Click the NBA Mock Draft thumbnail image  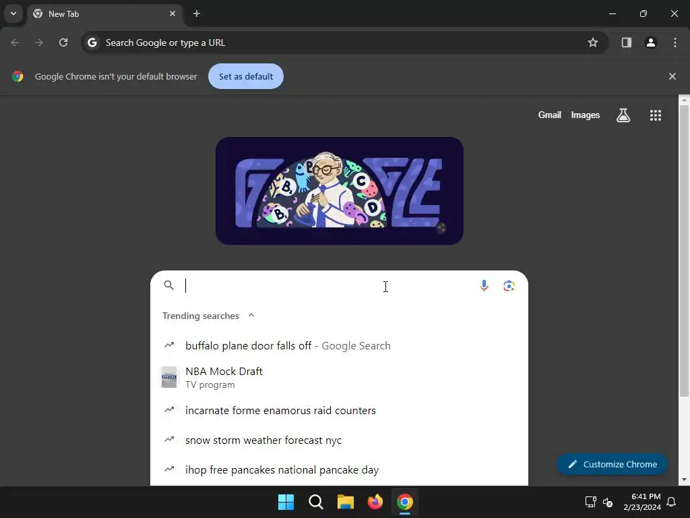tap(169, 378)
